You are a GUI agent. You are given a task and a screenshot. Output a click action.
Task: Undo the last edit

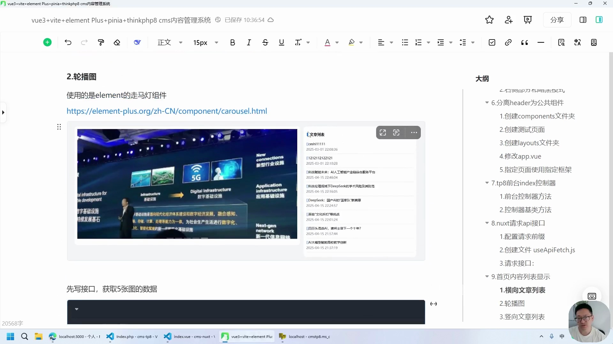[x=68, y=42]
